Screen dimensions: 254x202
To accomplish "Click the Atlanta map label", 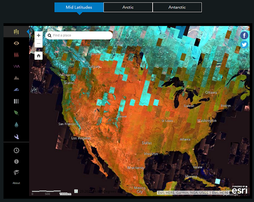I will (185, 139).
